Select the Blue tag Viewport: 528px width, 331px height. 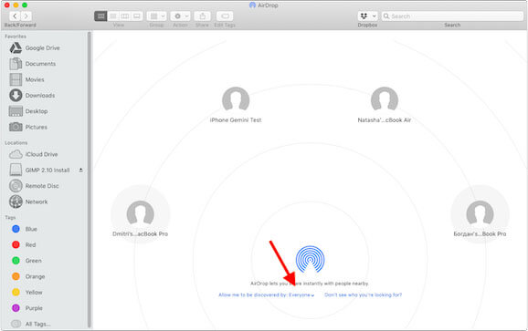pos(31,229)
